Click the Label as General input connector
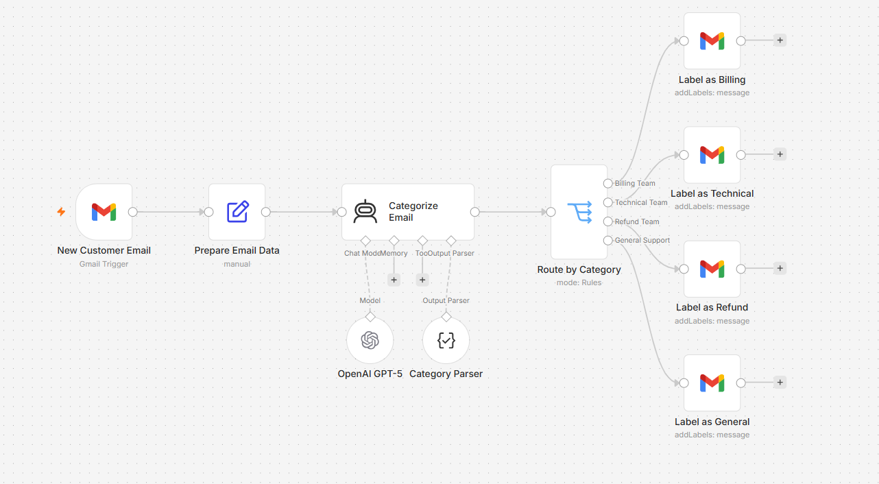Image resolution: width=879 pixels, height=484 pixels. [684, 383]
